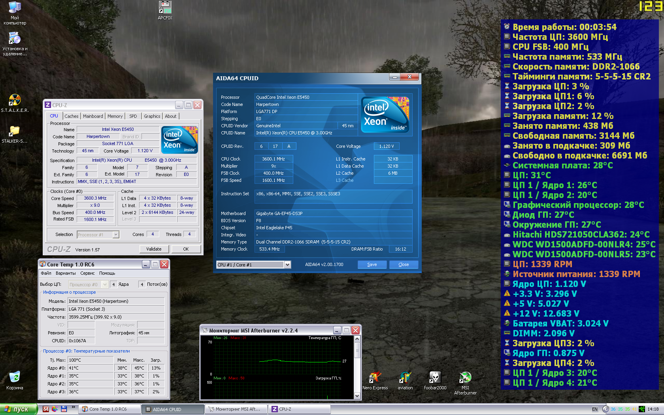Screen dimensions: 664x415
Task: Open the Файл menu in Core Temp
Action: coord(46,273)
